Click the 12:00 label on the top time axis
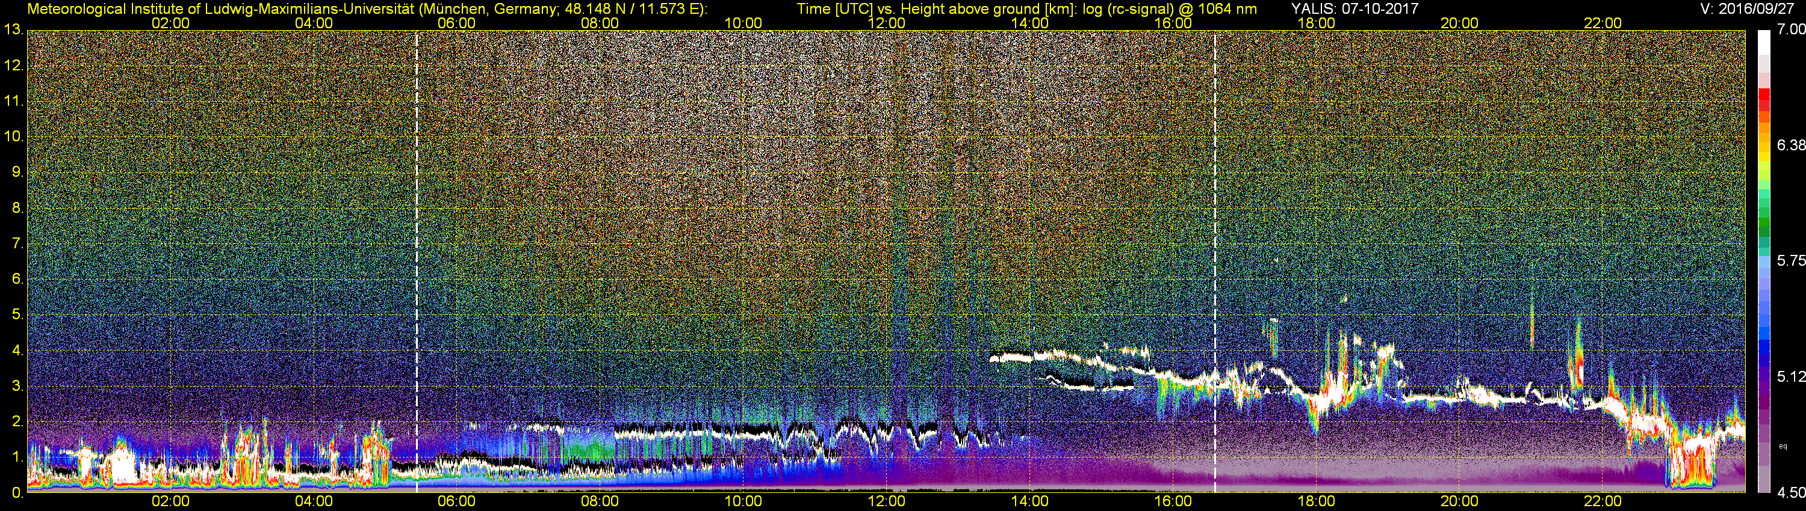1806x511 pixels. tap(886, 23)
